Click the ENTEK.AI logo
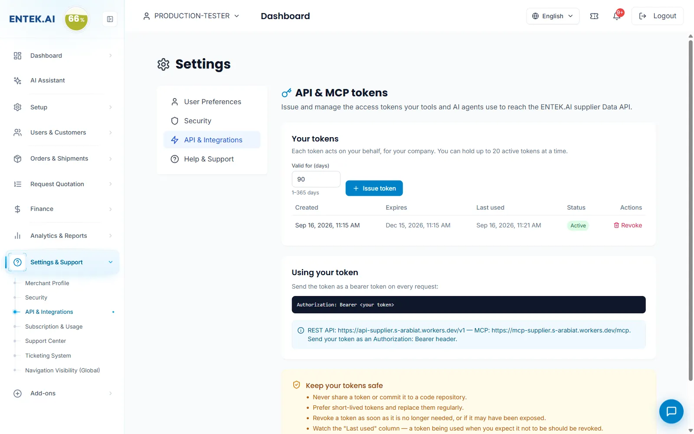Screen dimensions: 694x434 tap(32, 19)
